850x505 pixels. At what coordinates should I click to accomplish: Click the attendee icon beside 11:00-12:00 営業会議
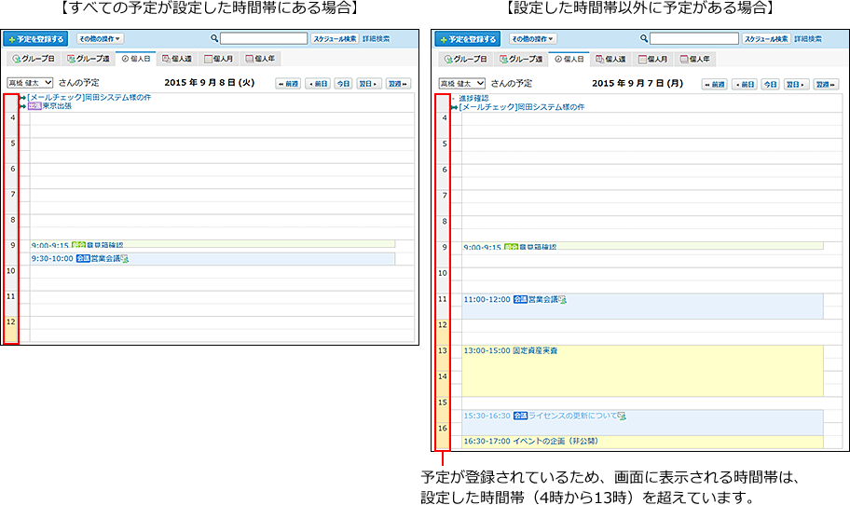click(x=562, y=299)
